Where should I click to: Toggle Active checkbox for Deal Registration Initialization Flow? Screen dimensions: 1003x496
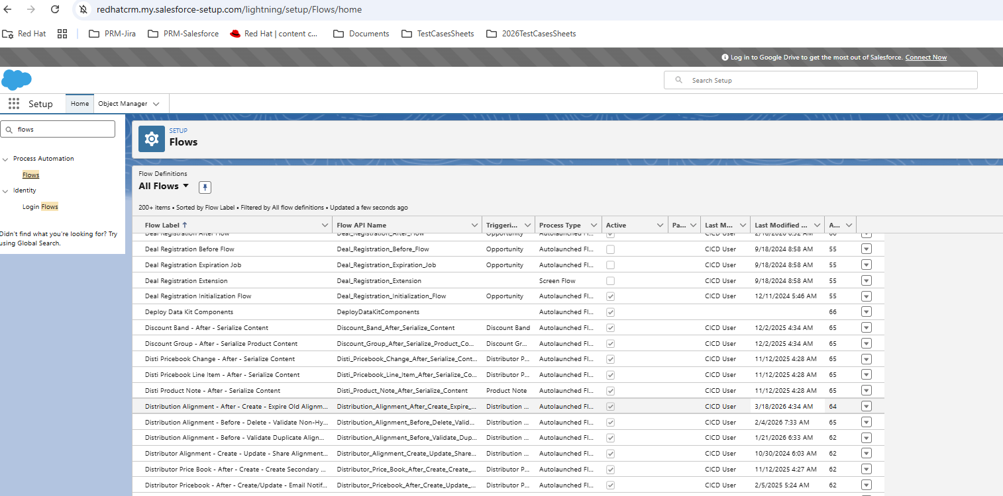610,296
